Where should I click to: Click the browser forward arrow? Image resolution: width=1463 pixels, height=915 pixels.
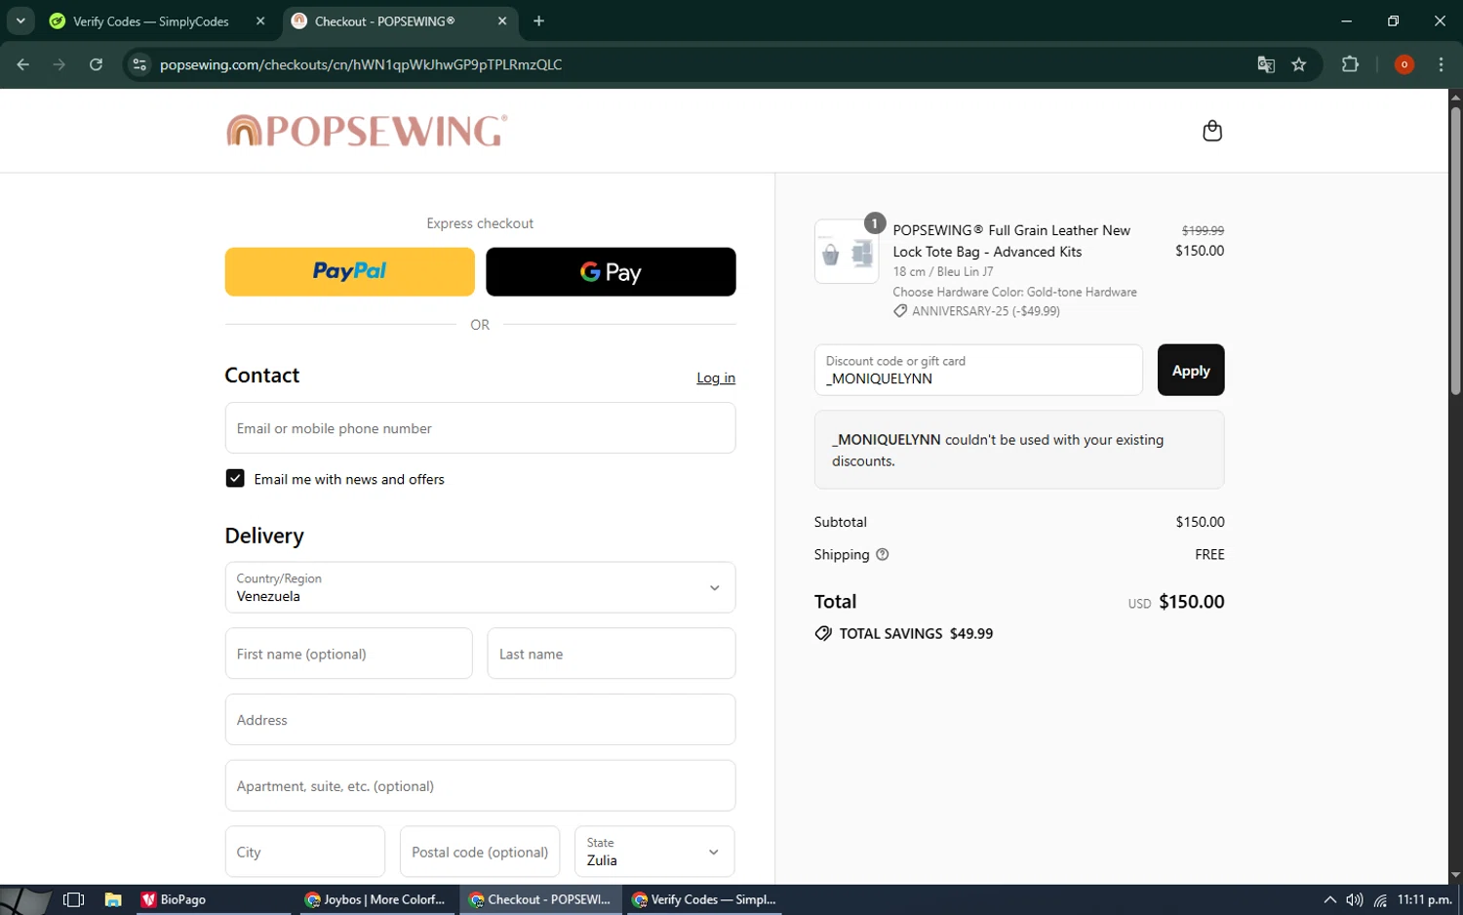pyautogui.click(x=59, y=64)
